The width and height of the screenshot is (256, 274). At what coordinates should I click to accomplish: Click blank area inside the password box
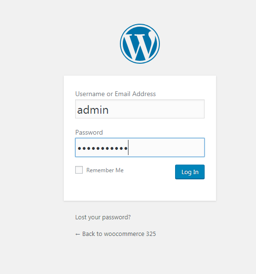click(166, 147)
